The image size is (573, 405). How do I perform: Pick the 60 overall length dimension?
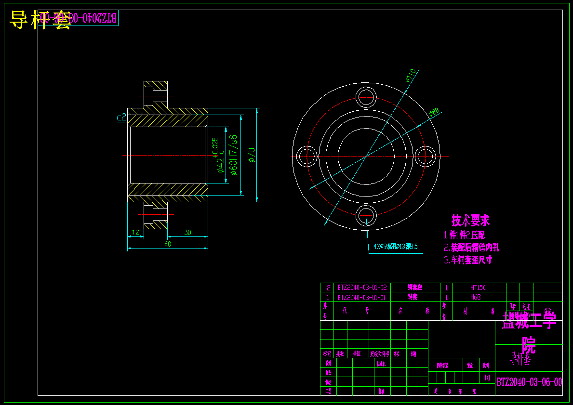[x=168, y=244]
